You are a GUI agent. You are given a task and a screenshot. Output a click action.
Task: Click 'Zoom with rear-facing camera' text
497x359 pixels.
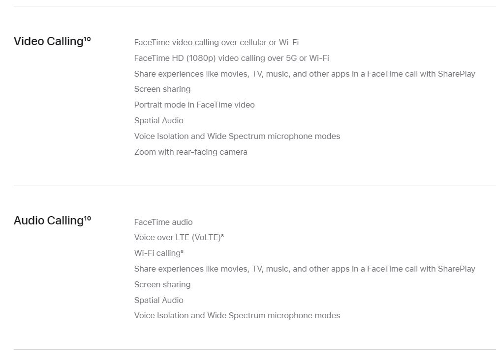191,152
